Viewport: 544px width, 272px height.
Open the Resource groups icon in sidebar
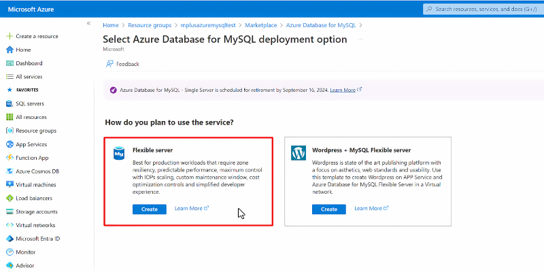click(x=10, y=131)
